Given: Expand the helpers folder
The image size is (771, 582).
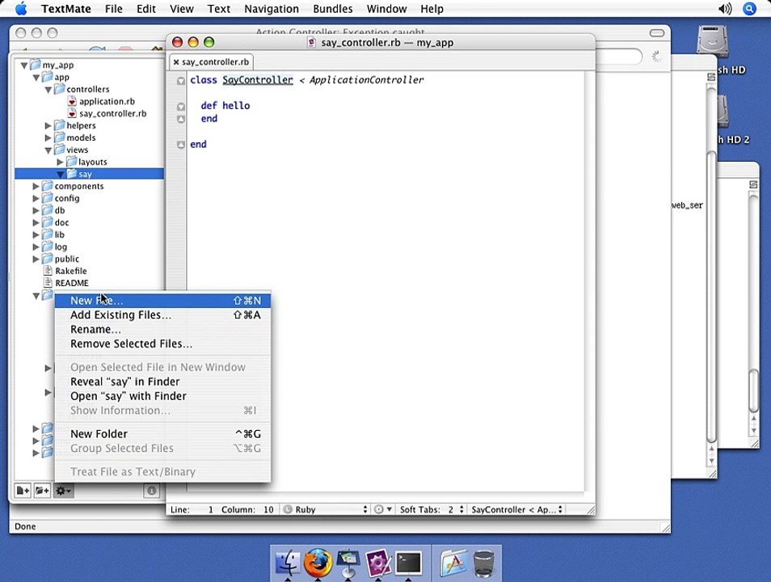Looking at the screenshot, I should click(48, 125).
